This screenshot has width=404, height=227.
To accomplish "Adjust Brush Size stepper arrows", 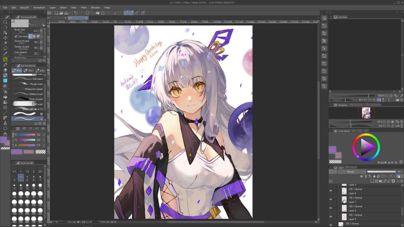I will click(38, 31).
